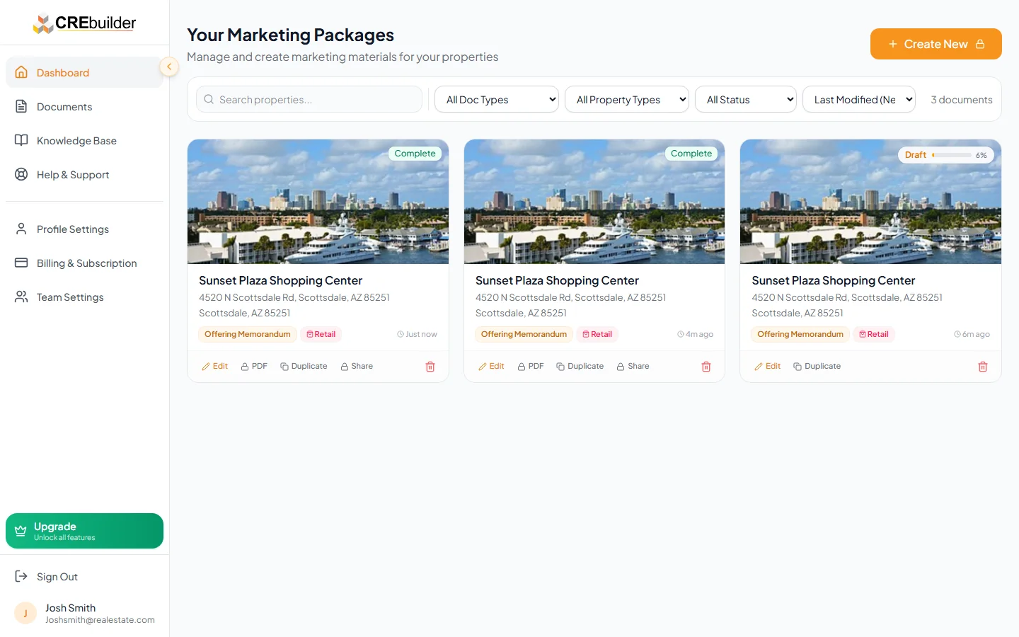
Task: Open the Dashboard from the sidebar
Action: pyautogui.click(x=63, y=72)
